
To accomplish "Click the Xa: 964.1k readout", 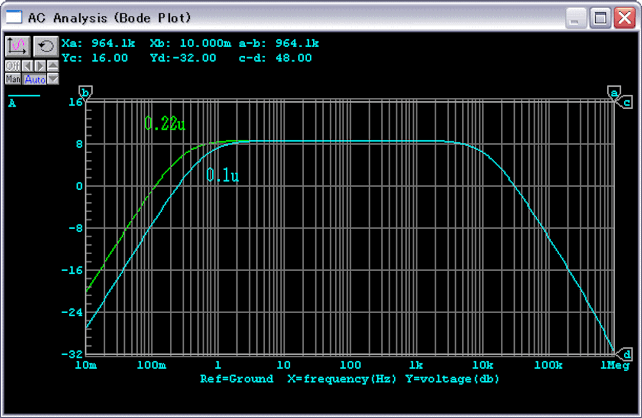I will (x=98, y=43).
